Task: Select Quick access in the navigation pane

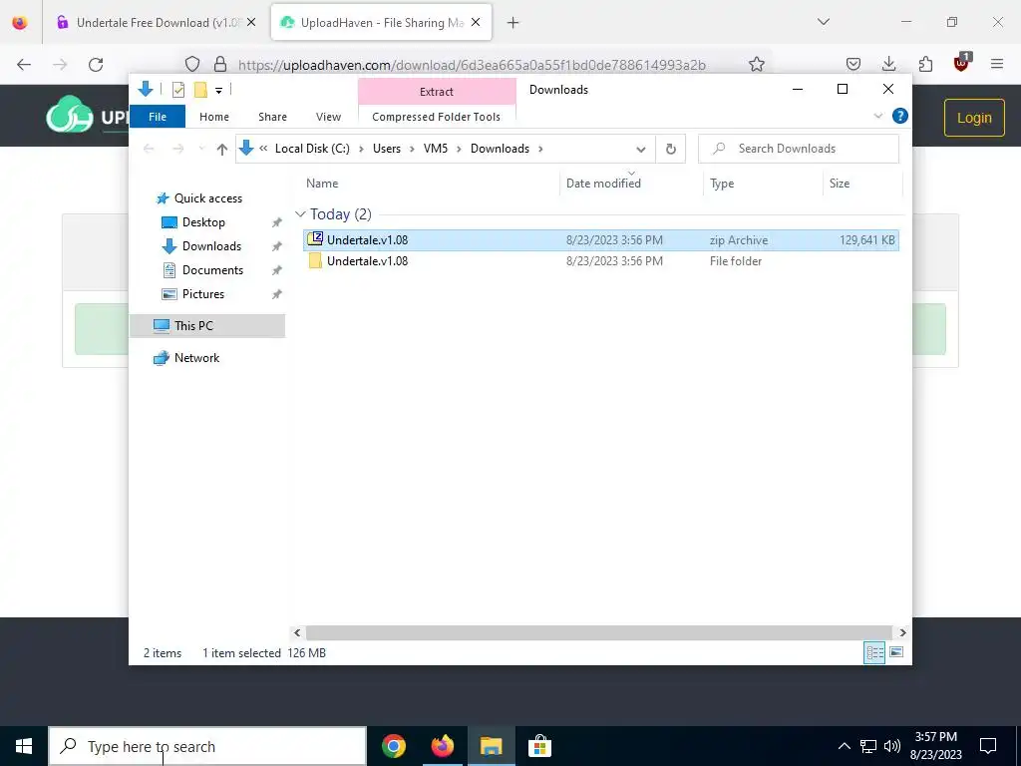Action: tap(207, 198)
